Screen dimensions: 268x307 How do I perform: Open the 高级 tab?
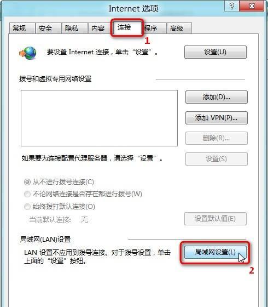179,29
